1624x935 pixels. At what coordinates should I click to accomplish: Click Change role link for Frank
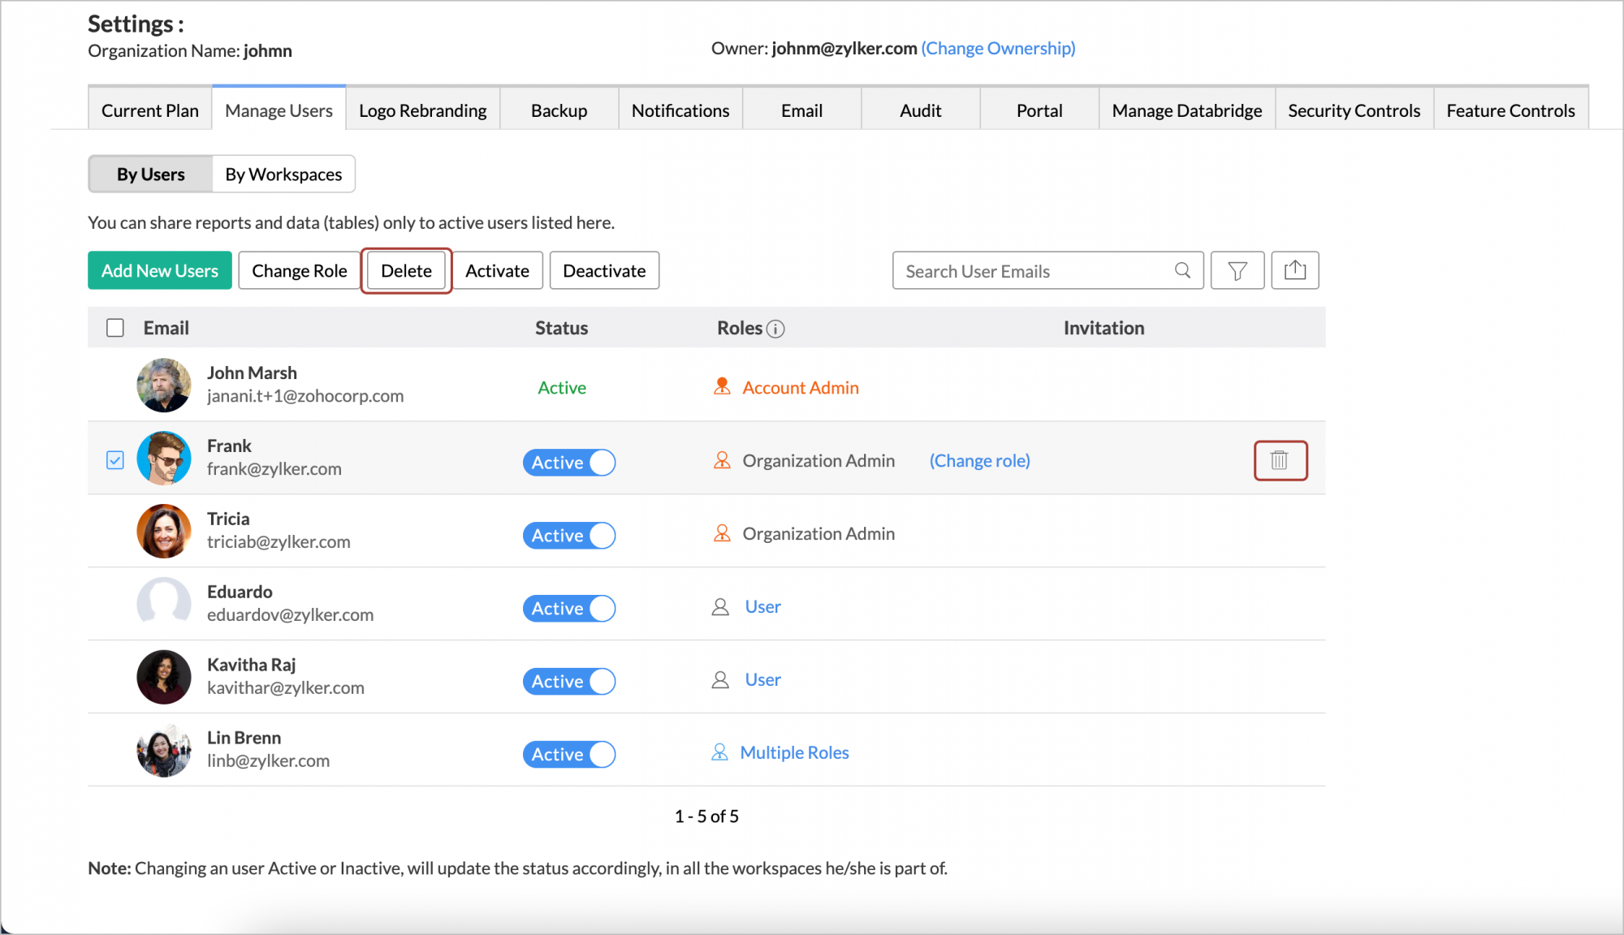click(979, 461)
